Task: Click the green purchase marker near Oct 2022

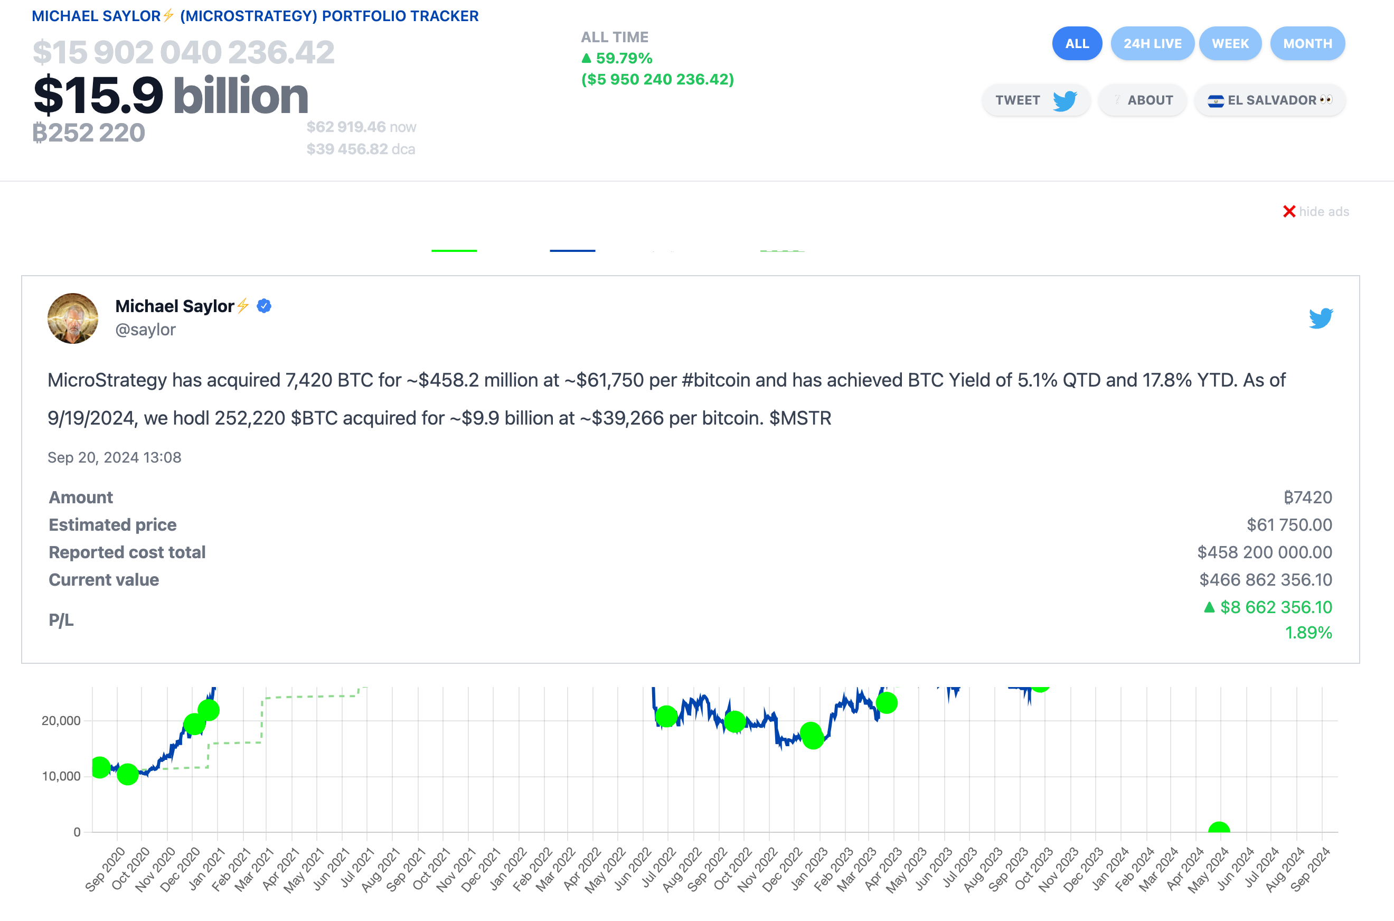Action: (x=734, y=721)
